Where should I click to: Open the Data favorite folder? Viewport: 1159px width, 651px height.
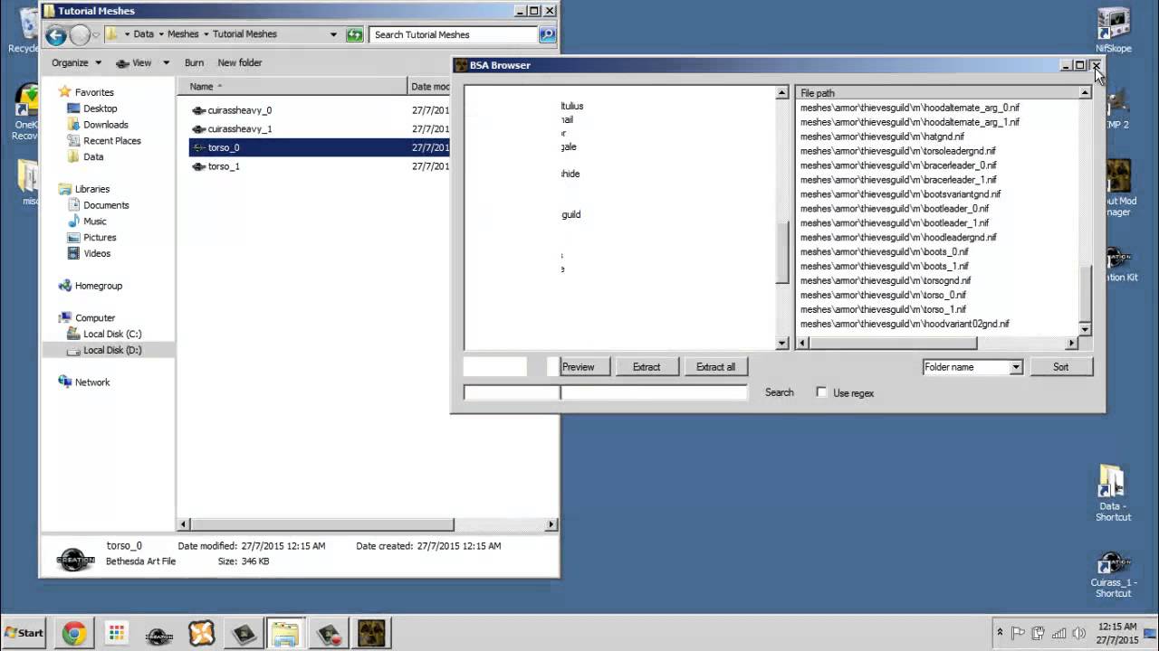tap(93, 156)
